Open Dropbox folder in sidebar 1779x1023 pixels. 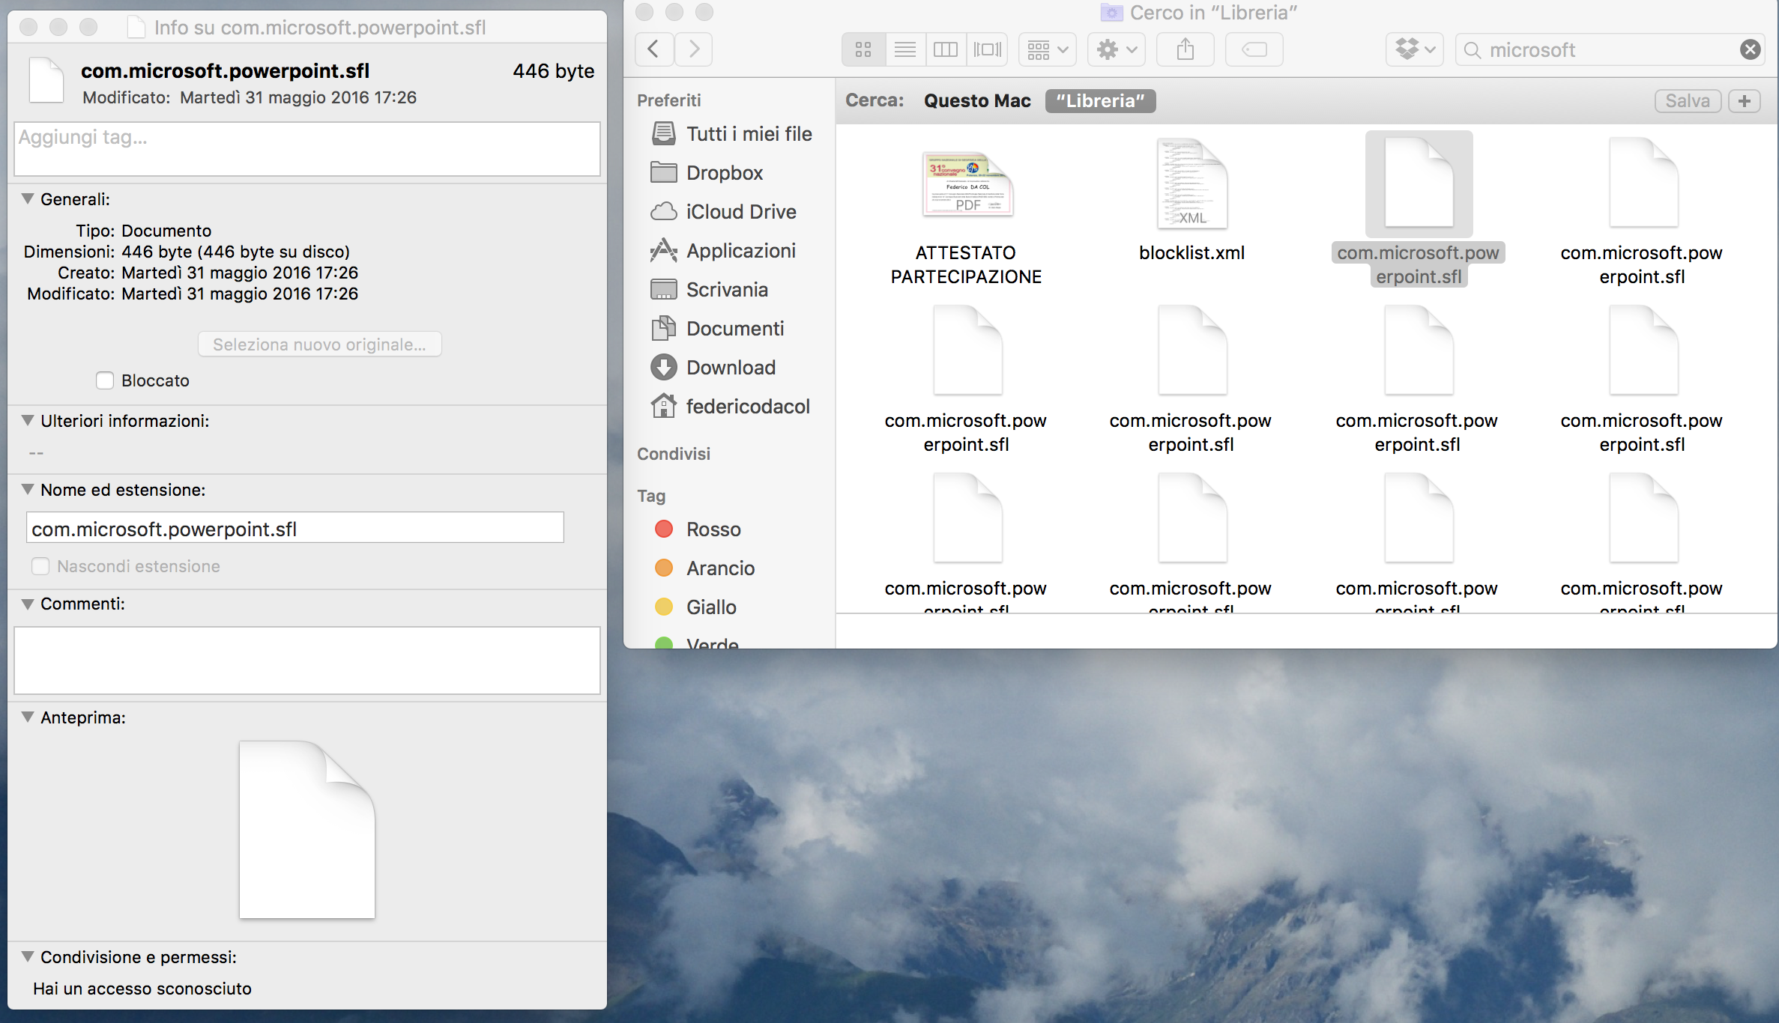click(x=707, y=173)
